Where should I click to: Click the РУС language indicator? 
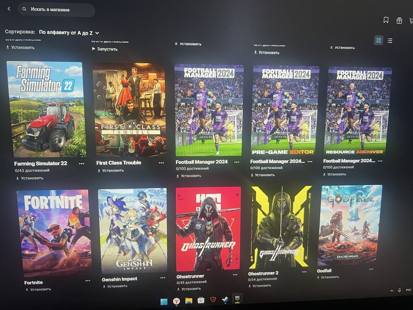[x=408, y=290]
